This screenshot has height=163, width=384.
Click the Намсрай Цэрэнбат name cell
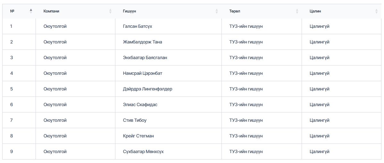[x=142, y=73]
